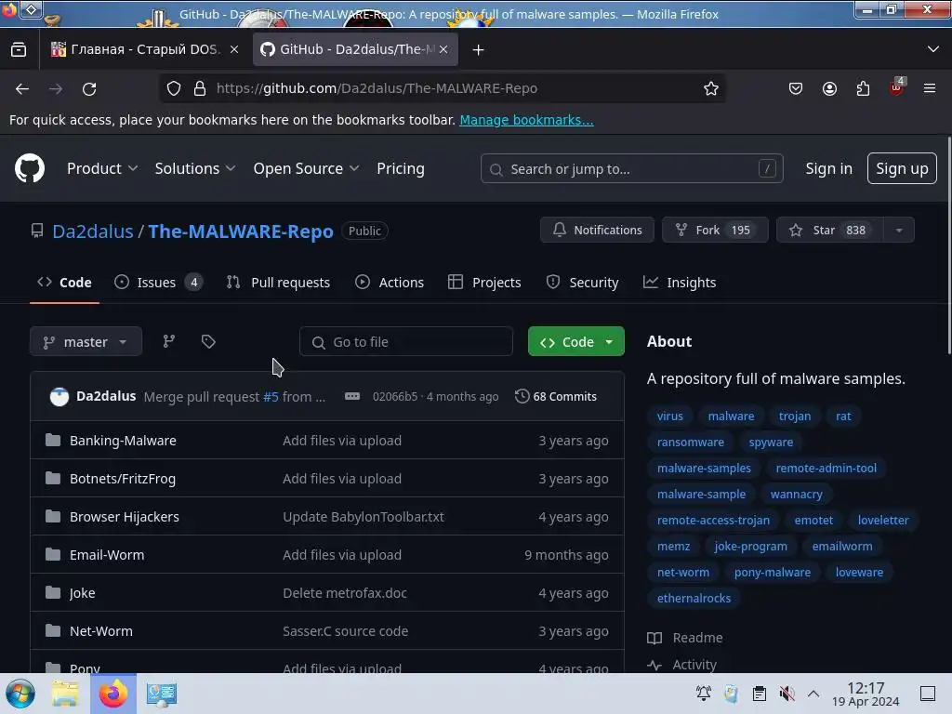This screenshot has height=714, width=952.
Task: Click the Da2dalus avatar in commit row
Action: tap(59, 396)
